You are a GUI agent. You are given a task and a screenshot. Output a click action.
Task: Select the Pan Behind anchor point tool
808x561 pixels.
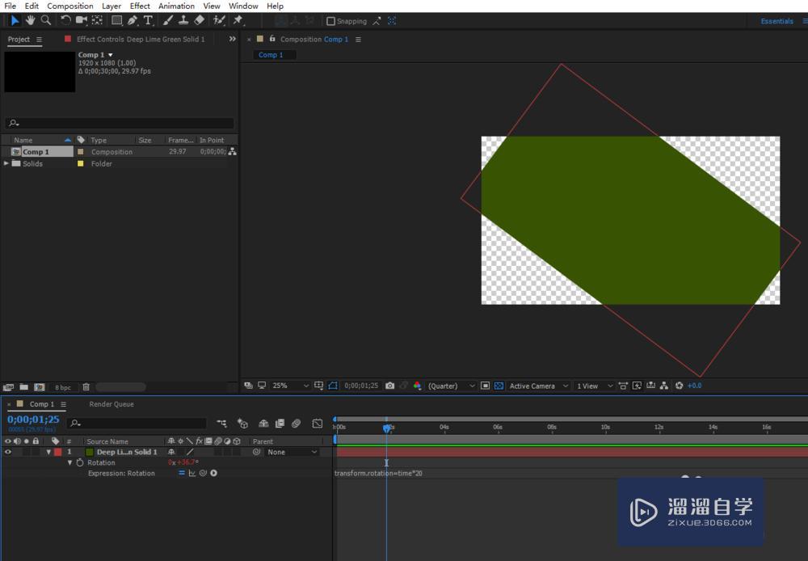click(97, 21)
